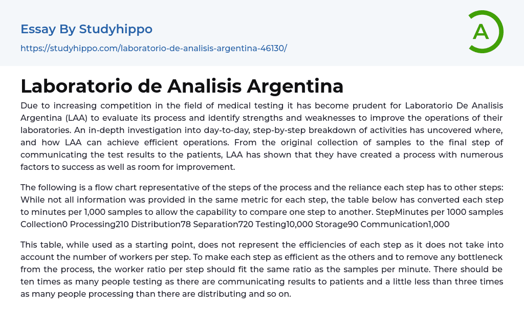524x329 pixels.
Task: Click the paragraph starting "This table, while used"
Action: click(261, 270)
